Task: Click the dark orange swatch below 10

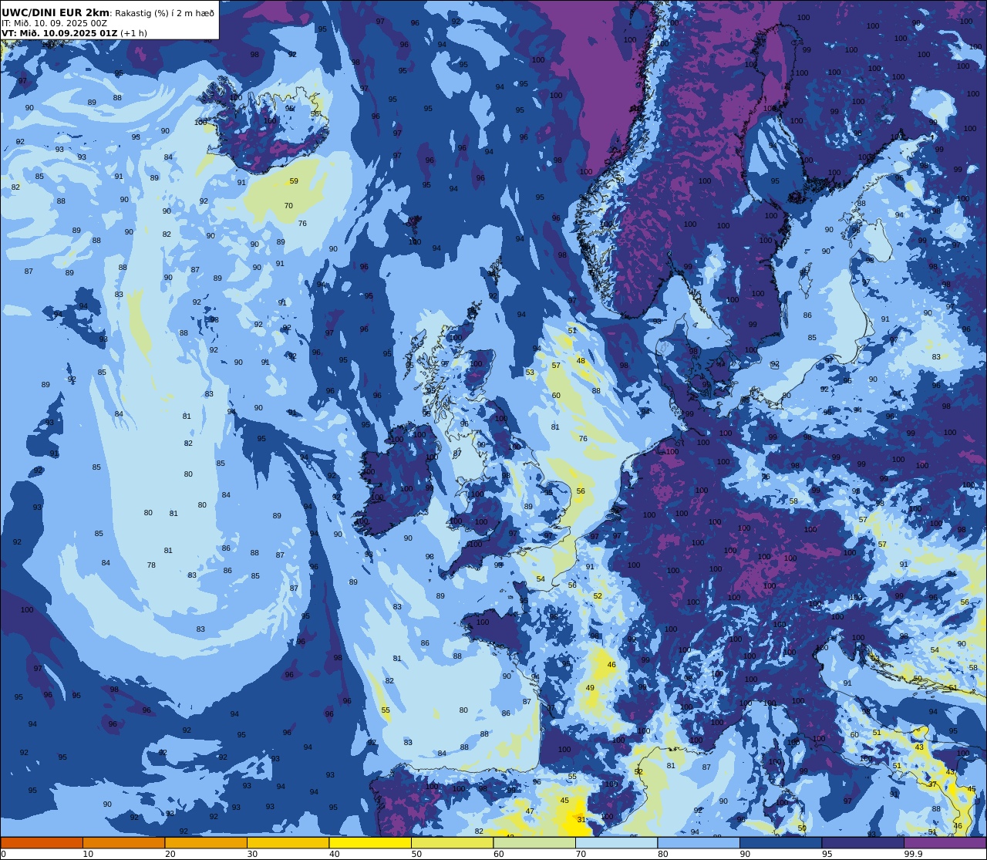Action: [x=42, y=842]
